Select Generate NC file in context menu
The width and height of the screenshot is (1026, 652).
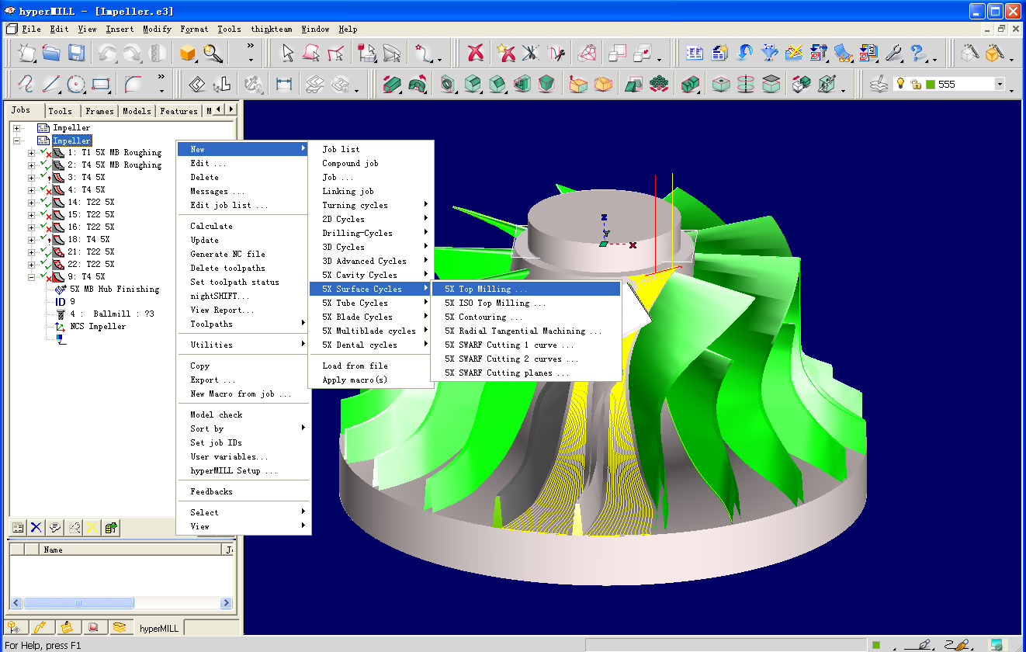pos(244,254)
